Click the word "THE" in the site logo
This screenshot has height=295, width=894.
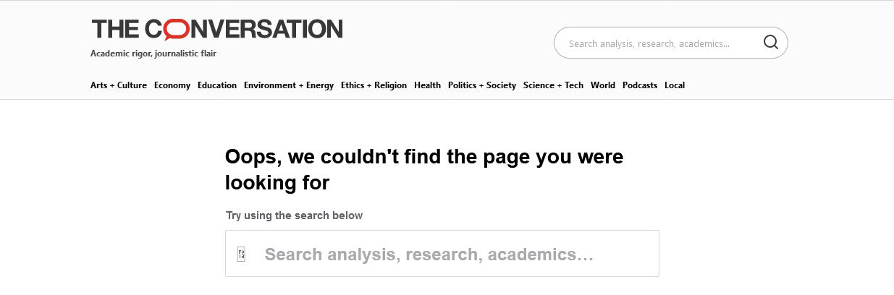[x=116, y=29]
